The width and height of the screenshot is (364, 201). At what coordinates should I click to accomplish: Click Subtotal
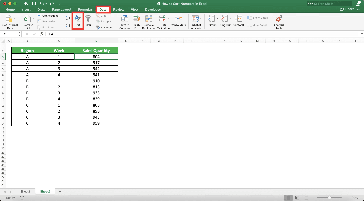239,21
